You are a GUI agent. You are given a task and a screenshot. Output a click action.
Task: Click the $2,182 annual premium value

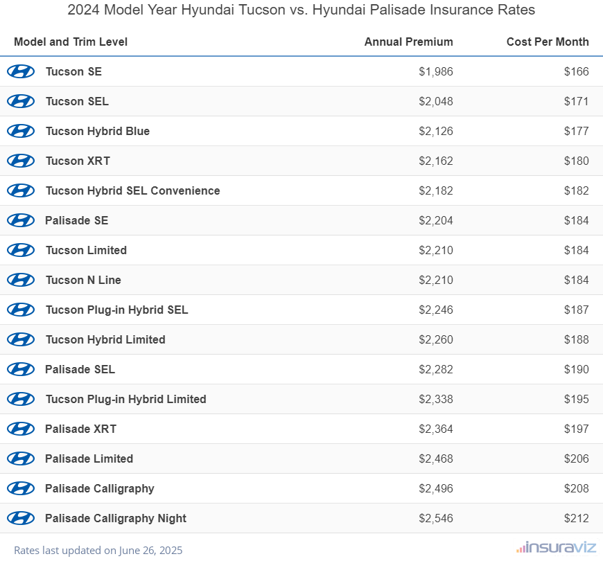coord(436,190)
